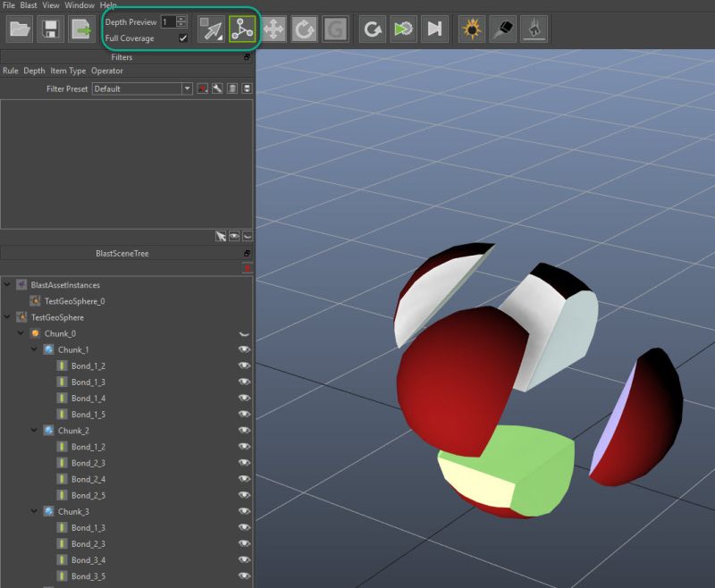Viewport: 715px width, 588px height.
Task: Click the Export asset icon with green arrow
Action: (81, 29)
